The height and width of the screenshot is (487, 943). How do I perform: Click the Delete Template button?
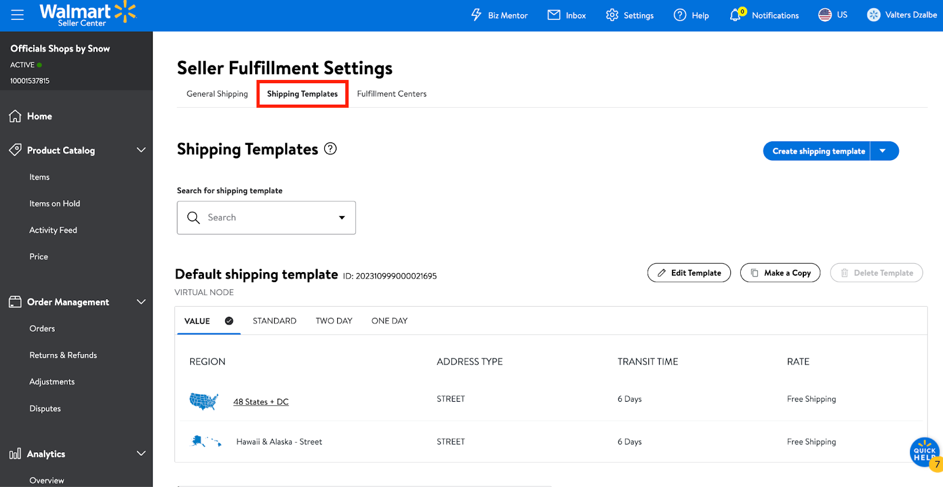click(x=876, y=273)
